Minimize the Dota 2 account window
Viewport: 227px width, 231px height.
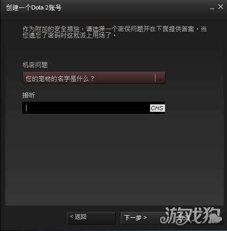pos(212,8)
